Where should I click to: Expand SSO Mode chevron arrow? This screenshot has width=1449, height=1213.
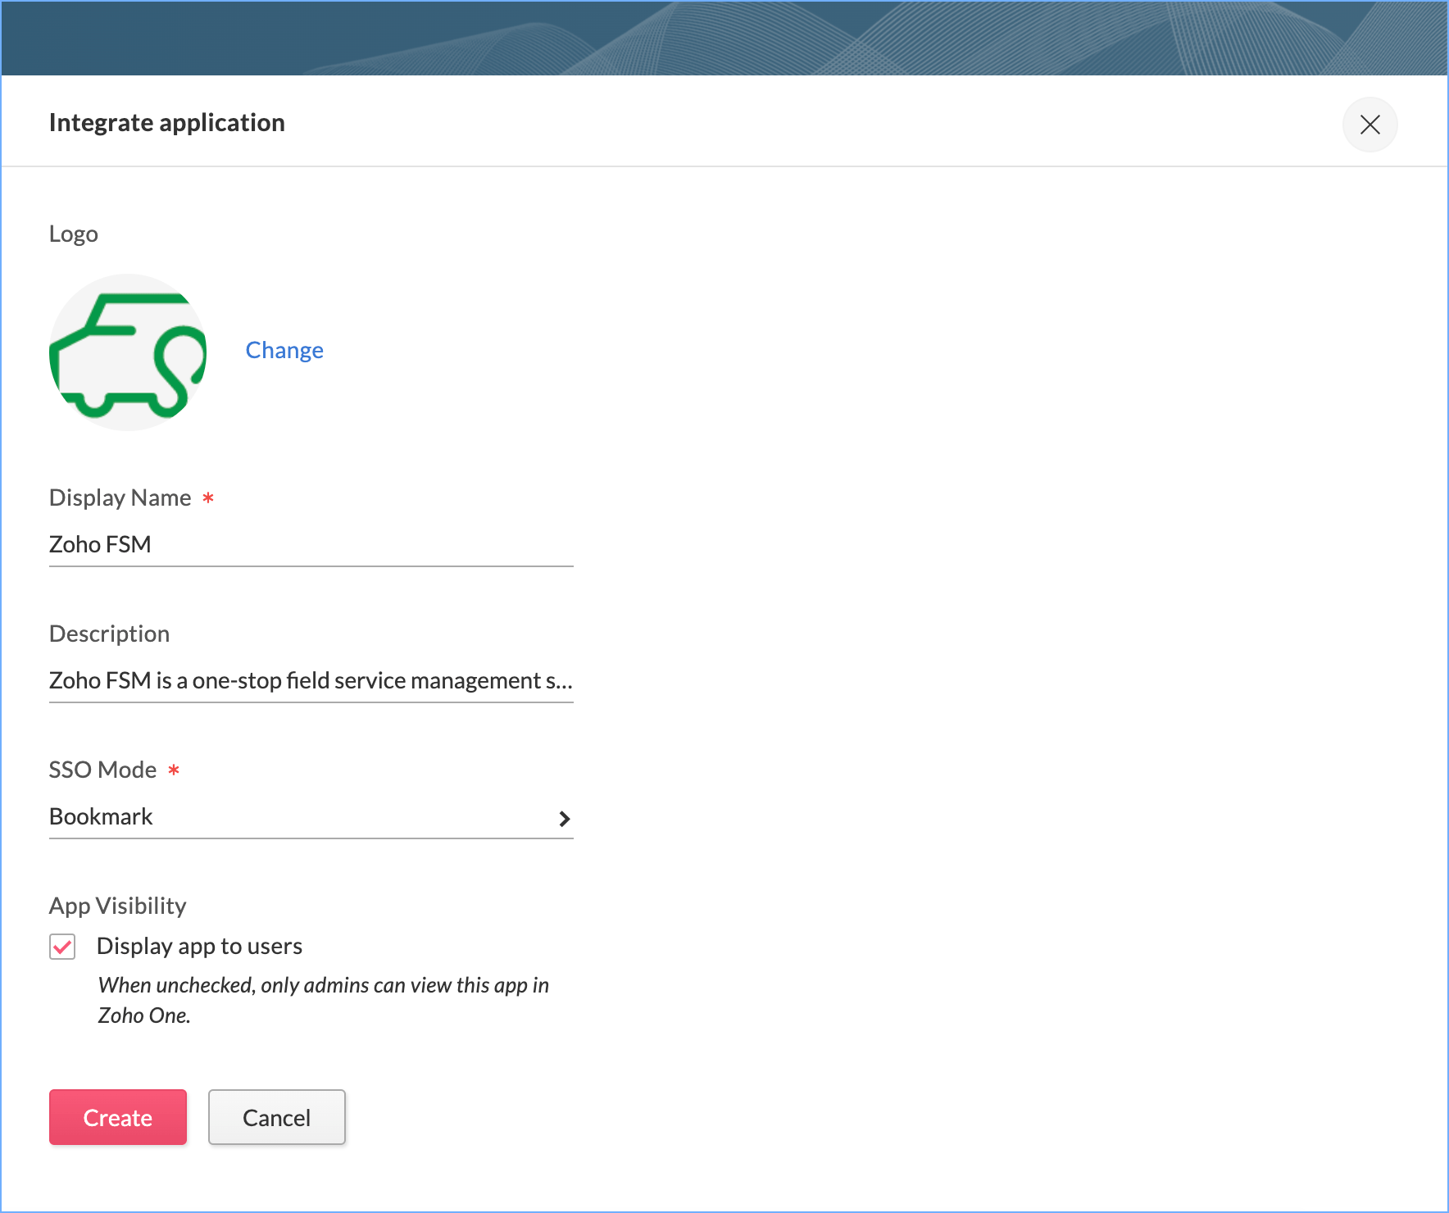pyautogui.click(x=564, y=818)
